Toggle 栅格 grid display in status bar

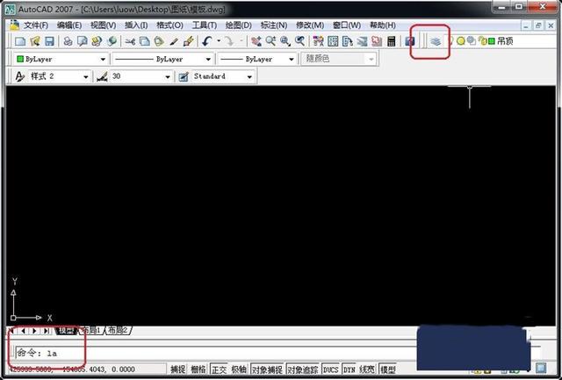point(198,369)
